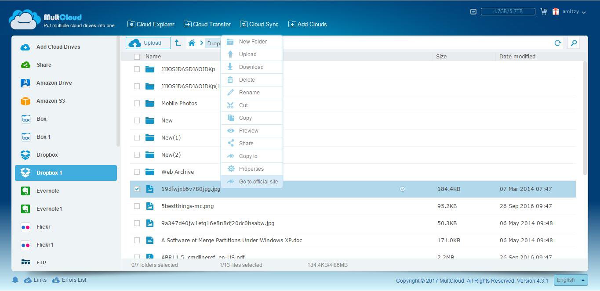Image resolution: width=600 pixels, height=291 pixels.
Task: Open the English language selector
Action: (x=571, y=280)
